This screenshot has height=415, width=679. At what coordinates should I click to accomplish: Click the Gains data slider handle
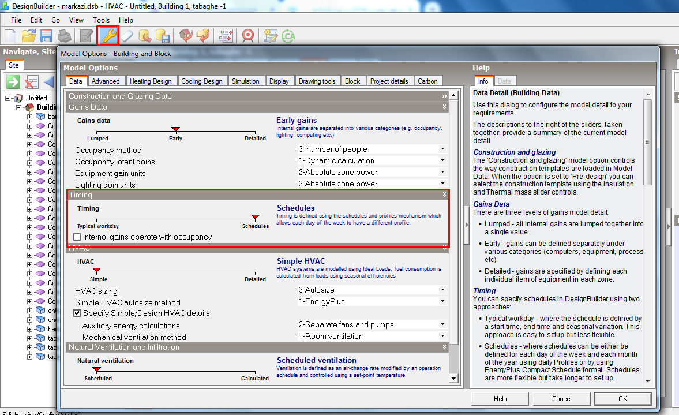pos(175,129)
